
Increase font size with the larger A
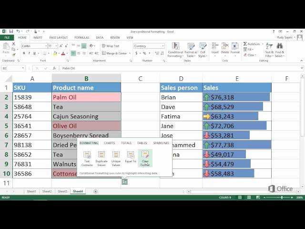click(61, 46)
